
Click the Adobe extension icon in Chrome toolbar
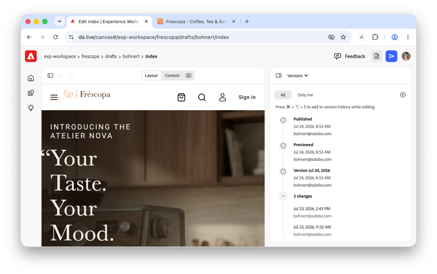(361, 37)
